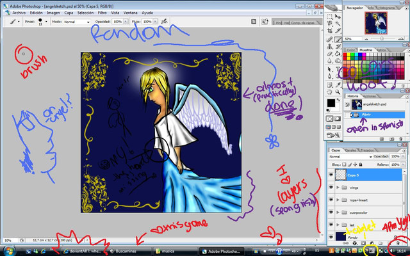Viewport: 410px width, 256px height.
Task: Toggle lock image pixels brush icon
Action: (x=350, y=164)
